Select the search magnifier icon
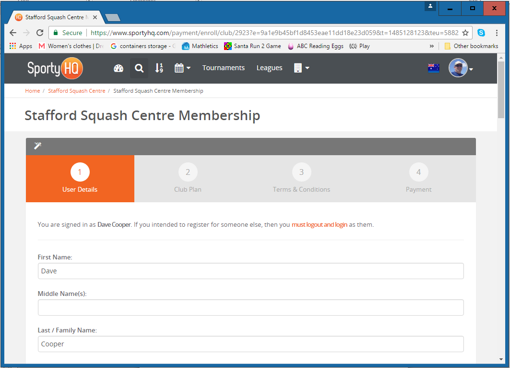 coord(139,68)
